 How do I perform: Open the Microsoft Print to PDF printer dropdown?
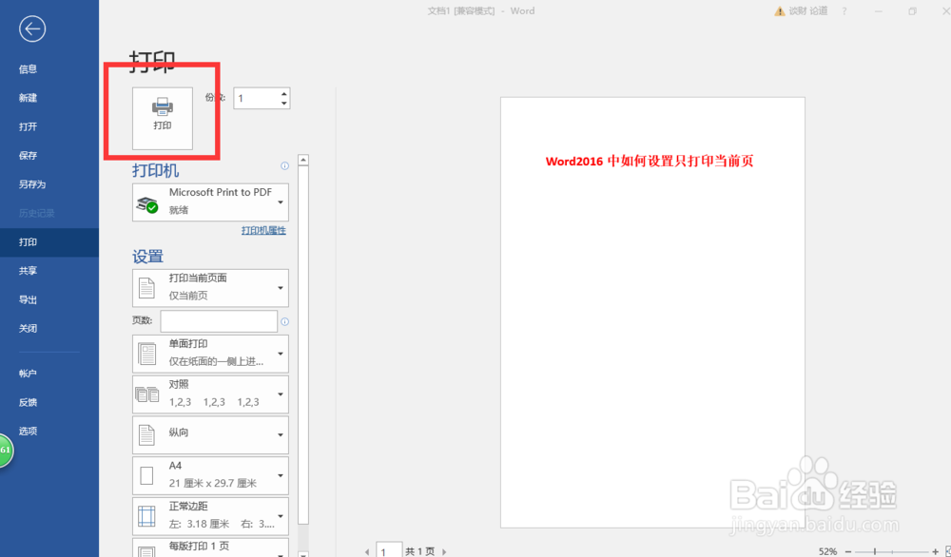[280, 202]
